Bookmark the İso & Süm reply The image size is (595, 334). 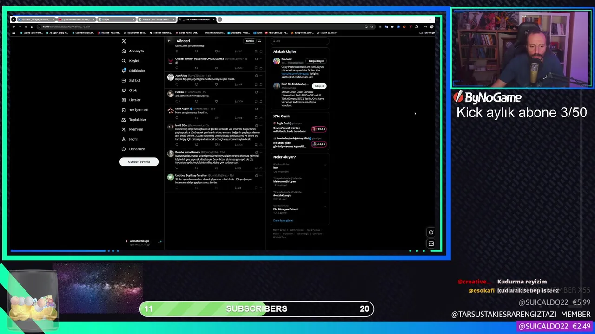[x=256, y=145]
